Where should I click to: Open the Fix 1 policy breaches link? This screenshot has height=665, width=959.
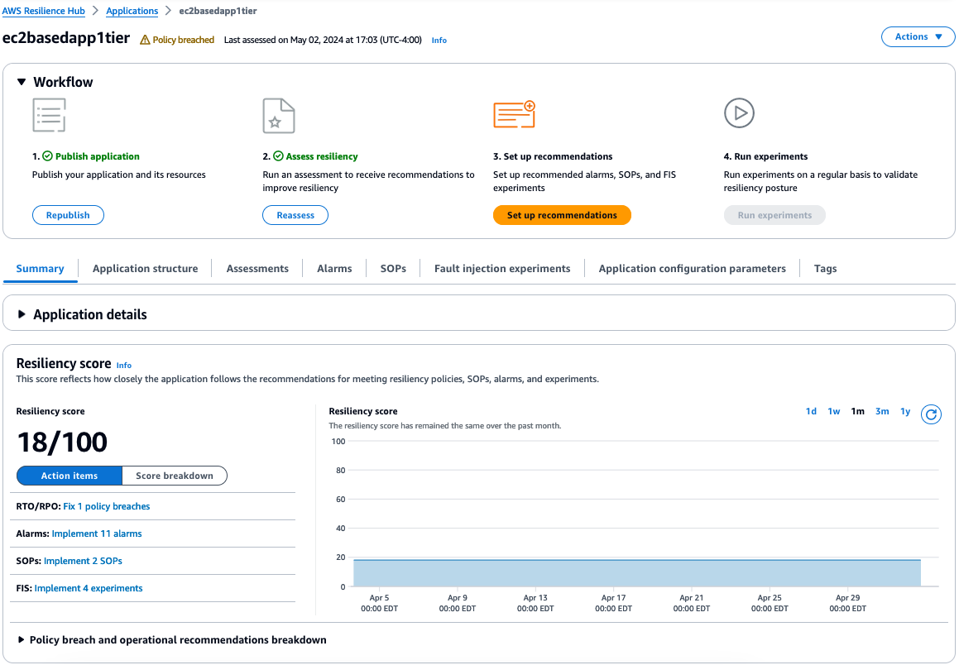[x=107, y=506]
